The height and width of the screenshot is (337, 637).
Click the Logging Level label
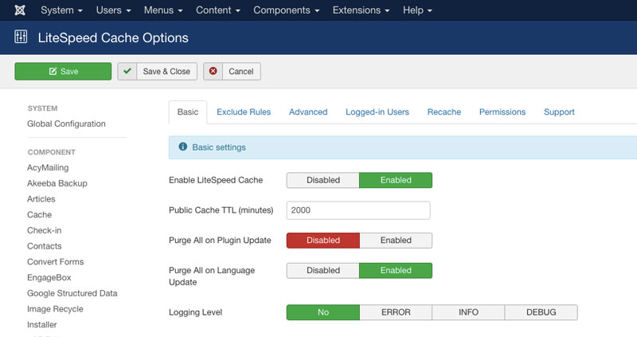tap(195, 312)
